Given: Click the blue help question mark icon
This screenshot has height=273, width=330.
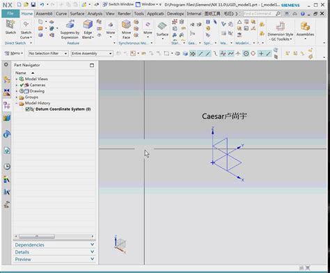Looking at the screenshot, I should 302,14.
